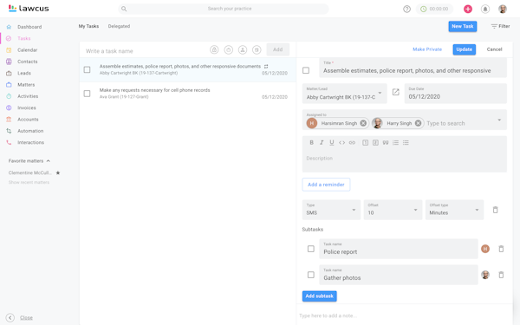Image resolution: width=520 pixels, height=325 pixels.
Task: Delete the SMS reminder
Action: tap(496, 210)
